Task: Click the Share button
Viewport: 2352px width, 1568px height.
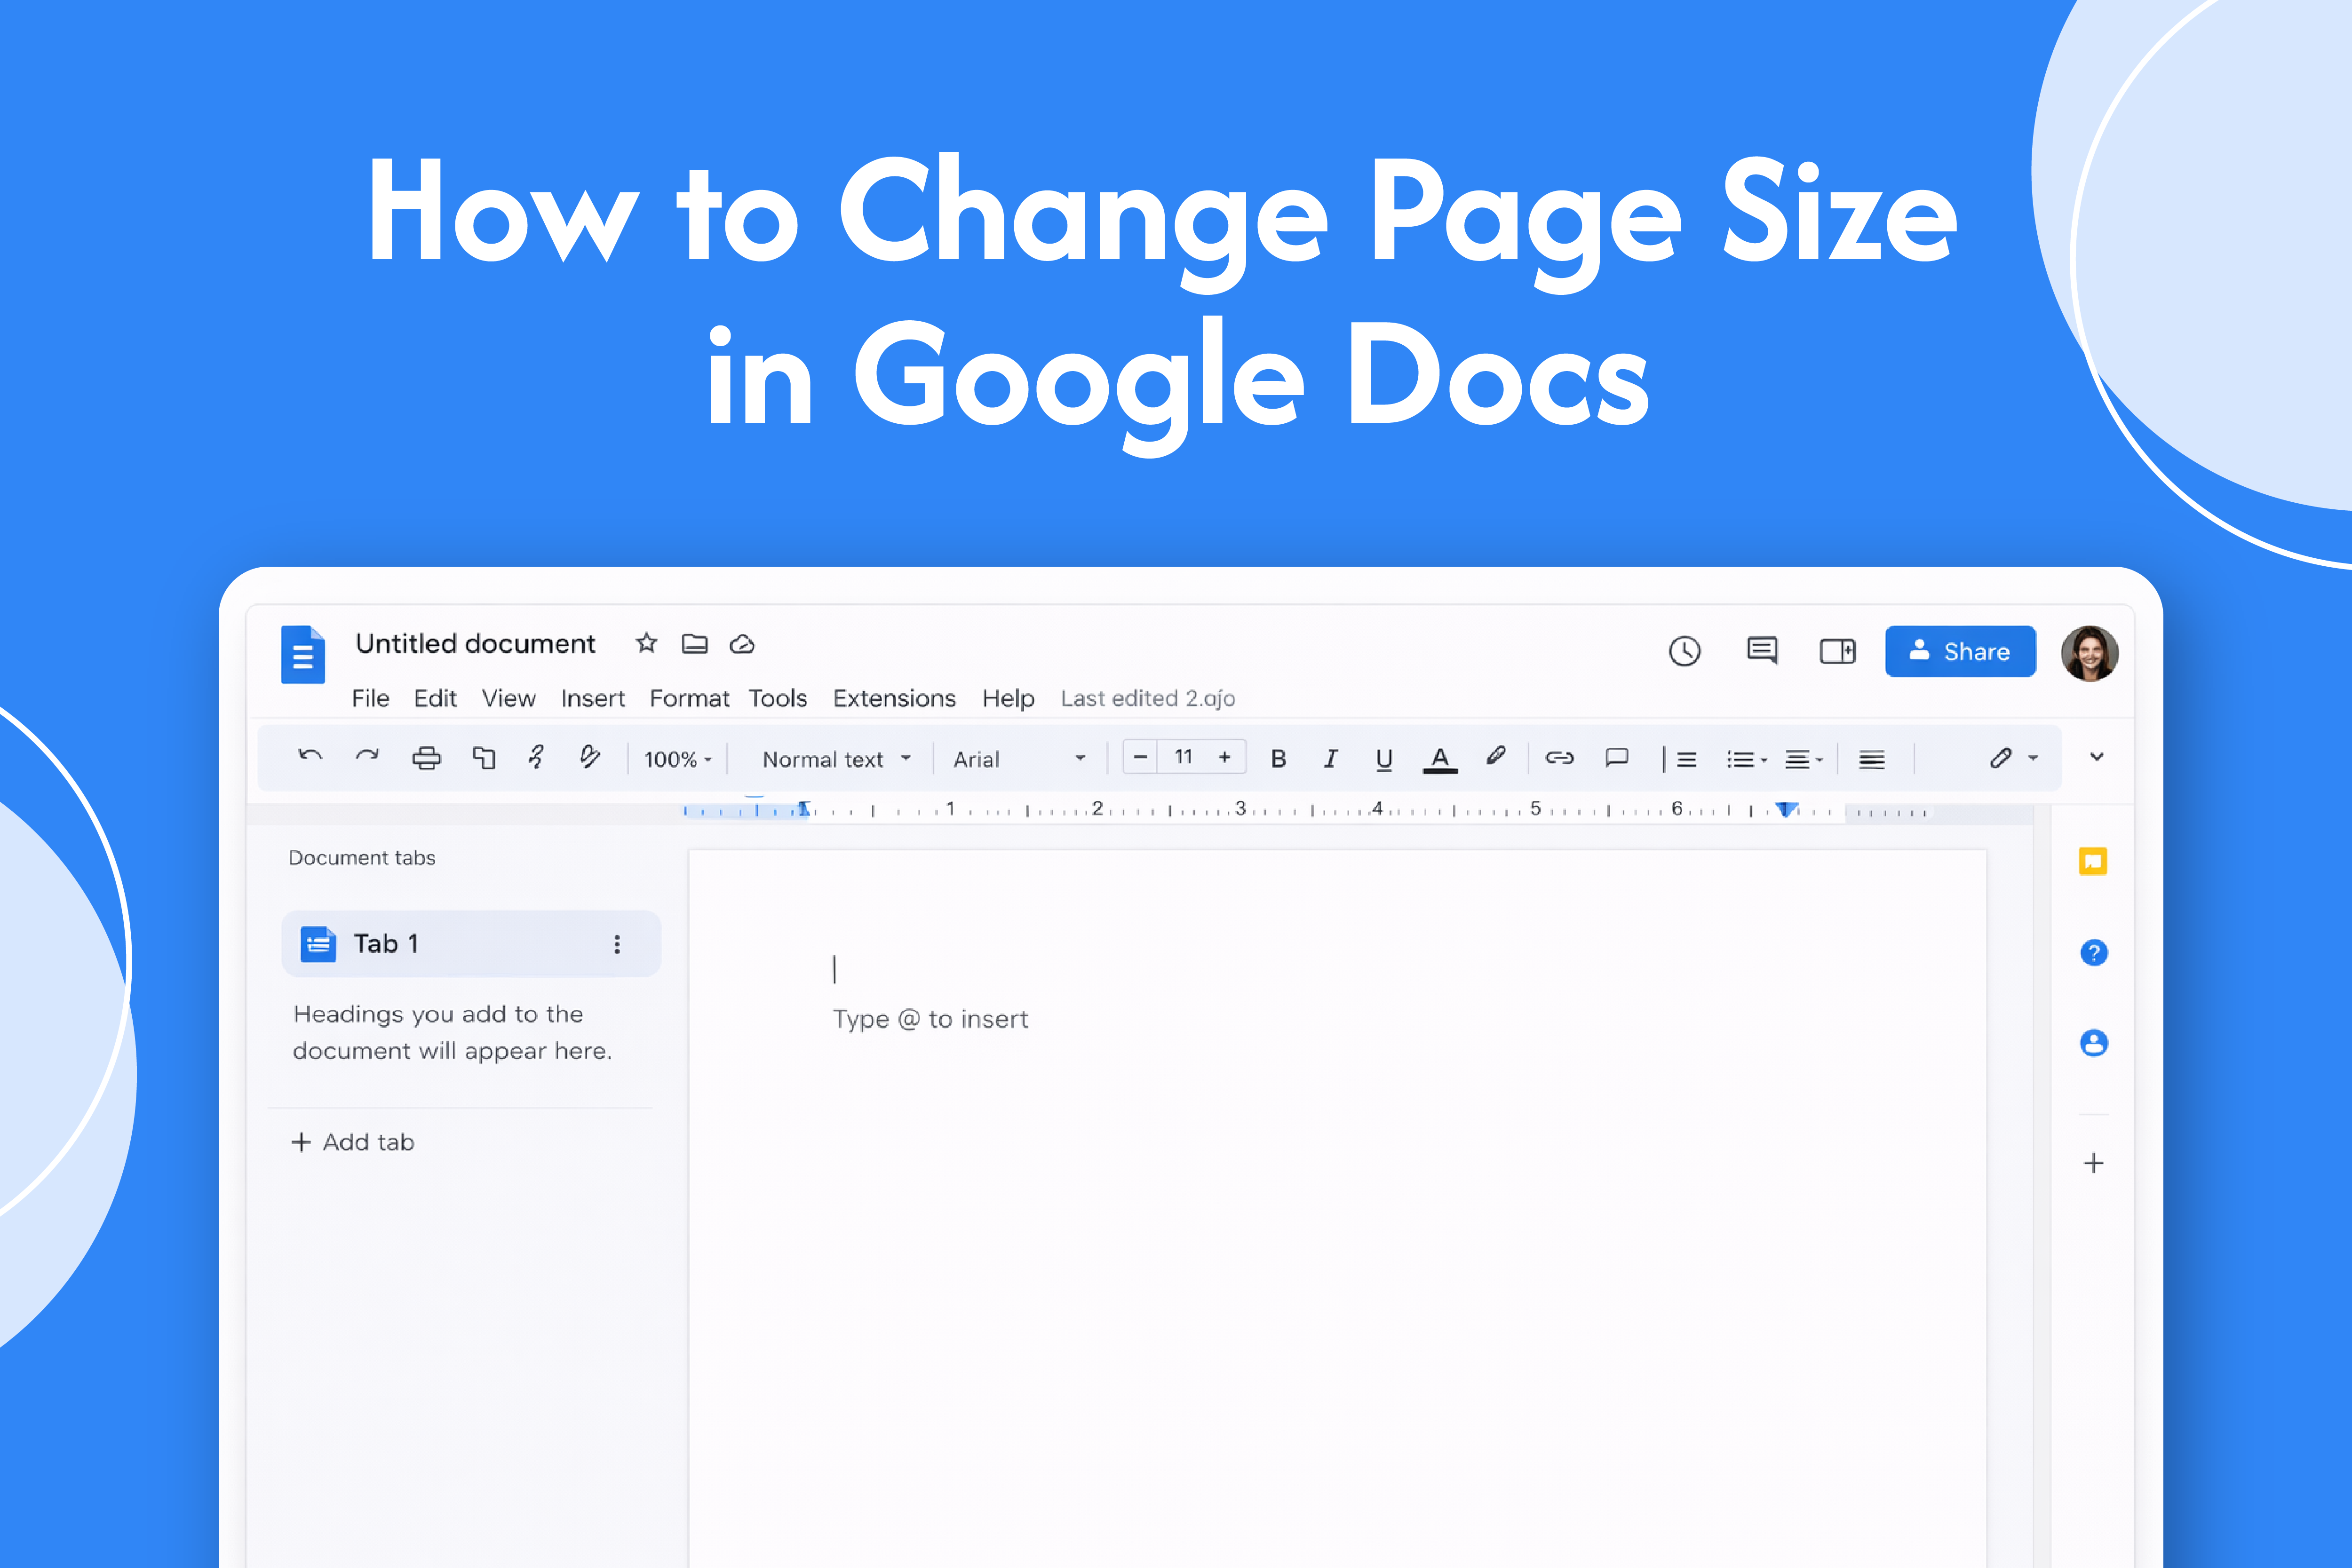Action: point(1959,651)
